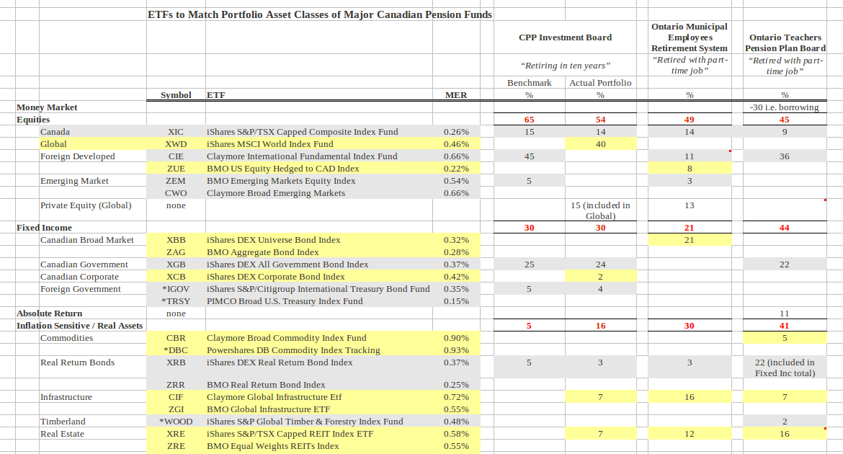Select the 'Real Estate' row label
Screen dimensions: 843x454
62,434
